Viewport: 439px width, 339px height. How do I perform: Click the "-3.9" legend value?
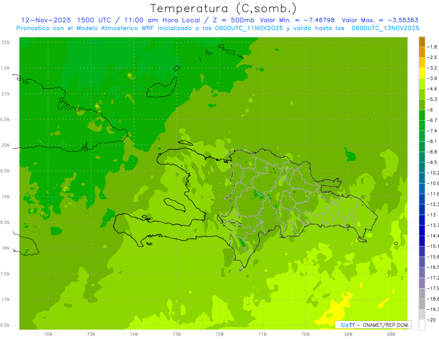tap(433, 79)
